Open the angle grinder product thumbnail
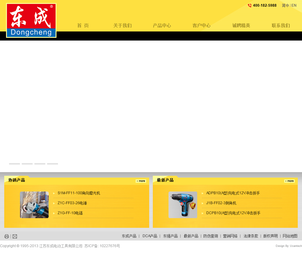The width and height of the screenshot is (302, 275). click(34, 205)
